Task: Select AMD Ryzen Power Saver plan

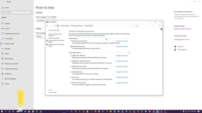Action: tap(71, 67)
